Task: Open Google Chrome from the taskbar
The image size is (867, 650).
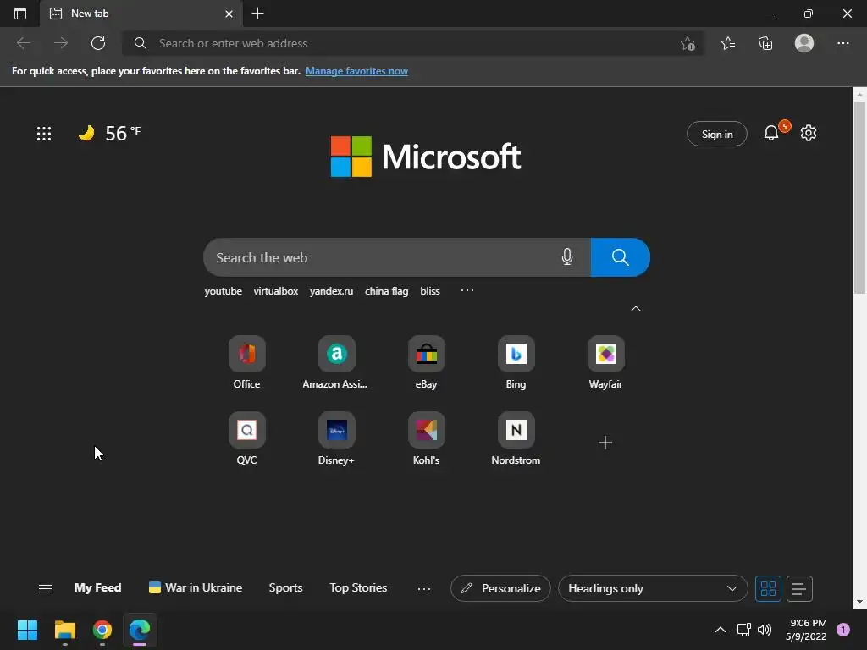Action: coord(102,630)
